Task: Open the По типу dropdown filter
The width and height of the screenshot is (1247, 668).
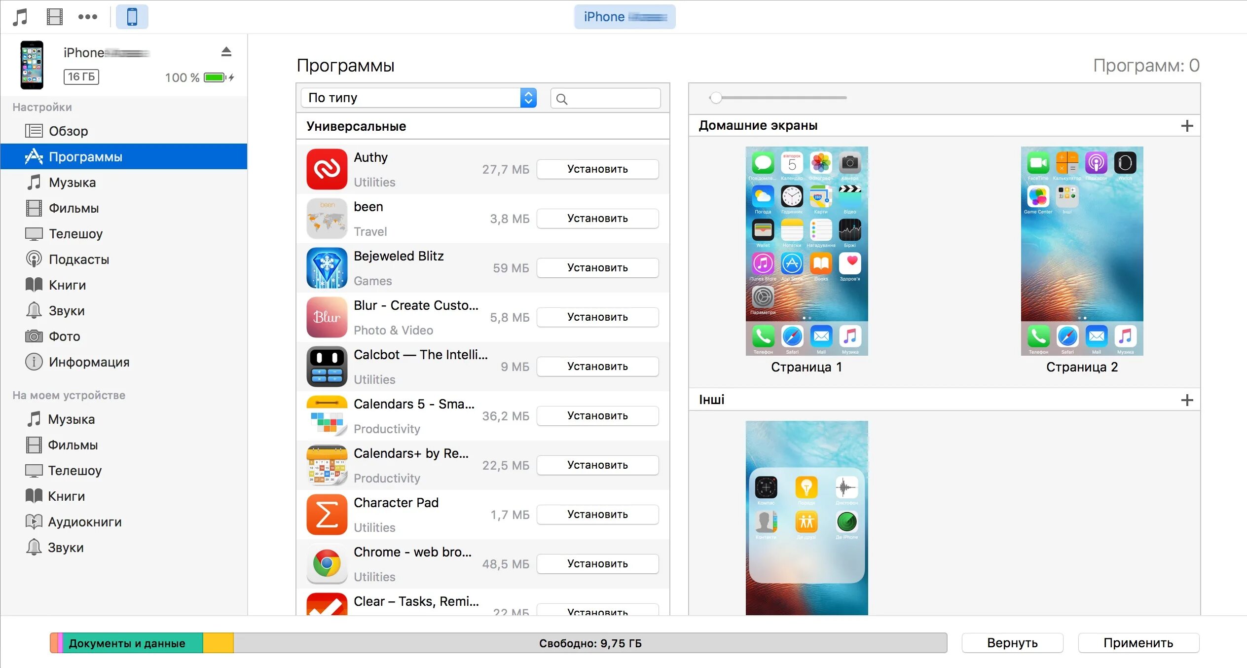Action: coord(416,97)
